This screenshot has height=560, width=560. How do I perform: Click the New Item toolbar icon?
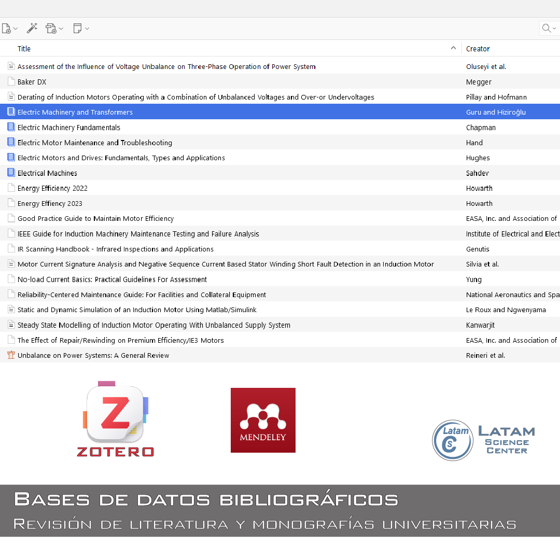tap(6, 29)
